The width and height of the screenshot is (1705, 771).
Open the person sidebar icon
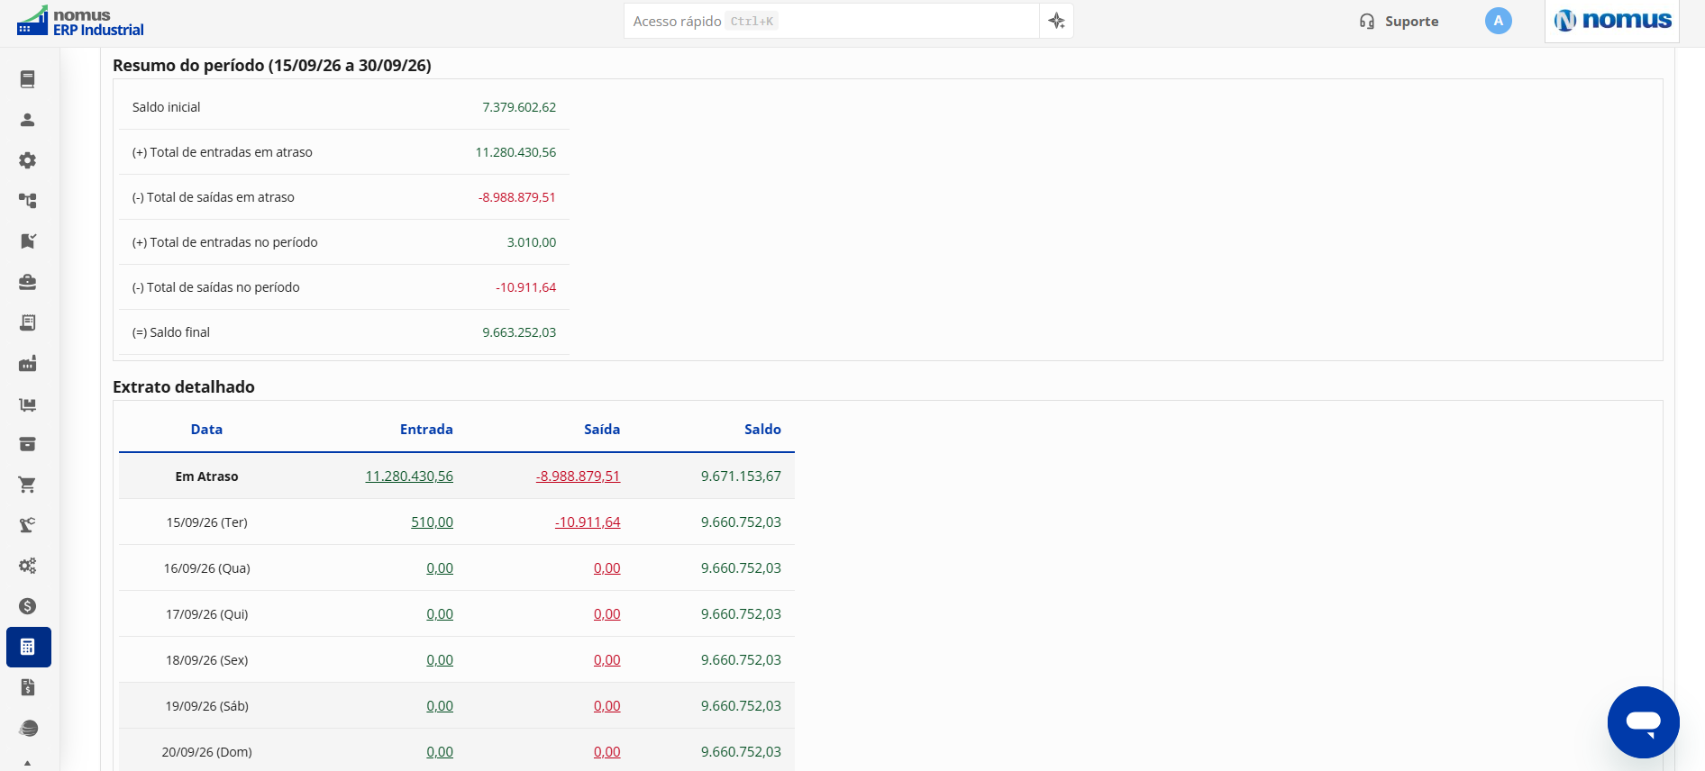28,120
